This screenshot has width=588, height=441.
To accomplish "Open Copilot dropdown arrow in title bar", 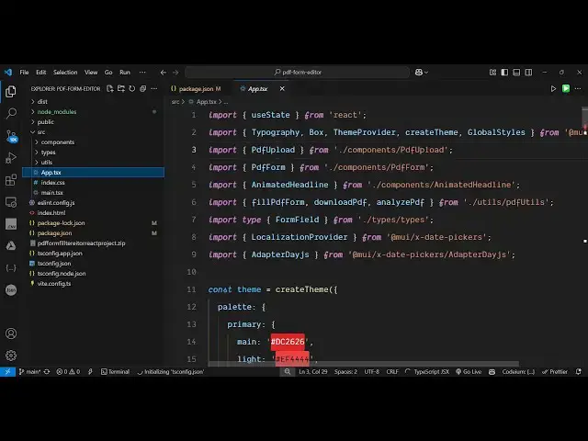I will pyautogui.click(x=426, y=73).
